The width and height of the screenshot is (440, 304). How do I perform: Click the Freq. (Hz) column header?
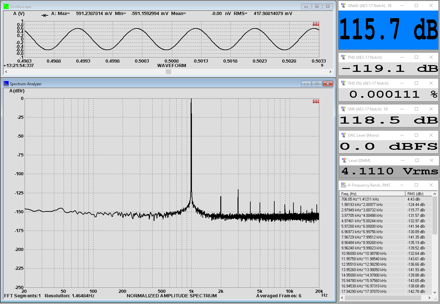point(372,194)
